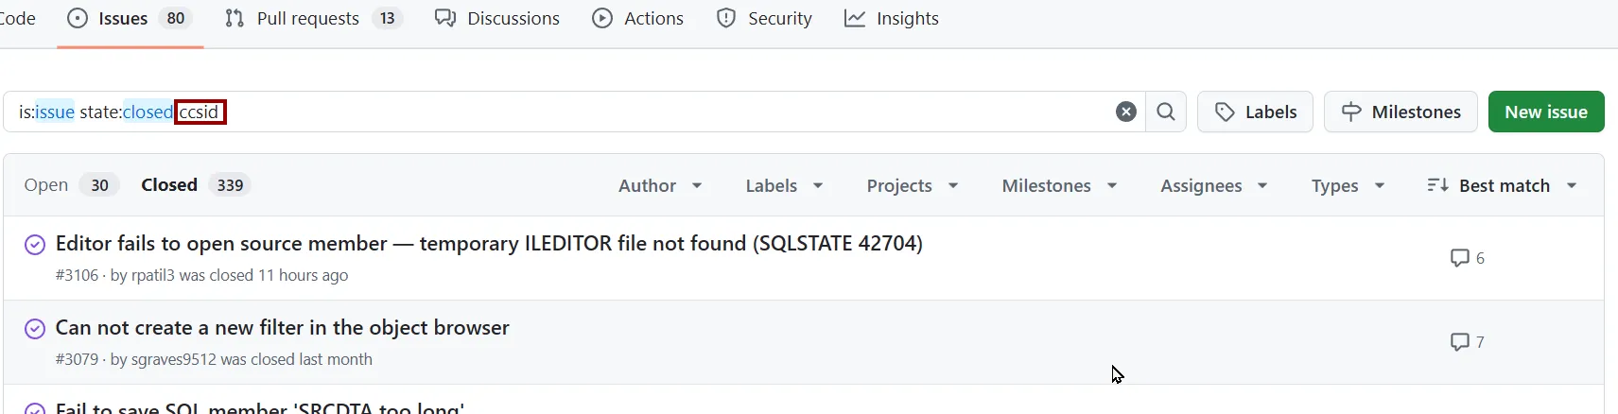
Task: Click closed status icon for filter issue
Action: coord(35,329)
